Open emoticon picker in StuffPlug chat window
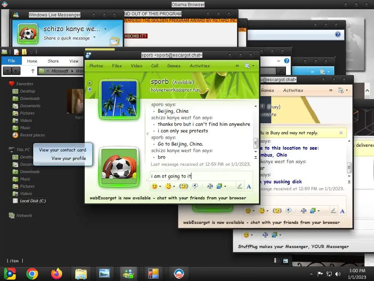374x281 pixels. point(247,235)
